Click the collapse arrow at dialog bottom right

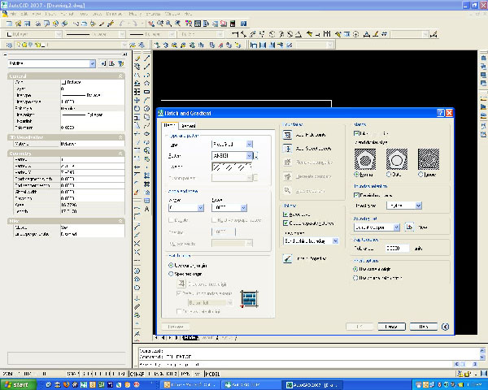(446, 327)
